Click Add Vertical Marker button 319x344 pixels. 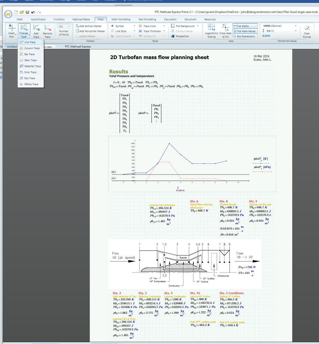tap(89, 26)
